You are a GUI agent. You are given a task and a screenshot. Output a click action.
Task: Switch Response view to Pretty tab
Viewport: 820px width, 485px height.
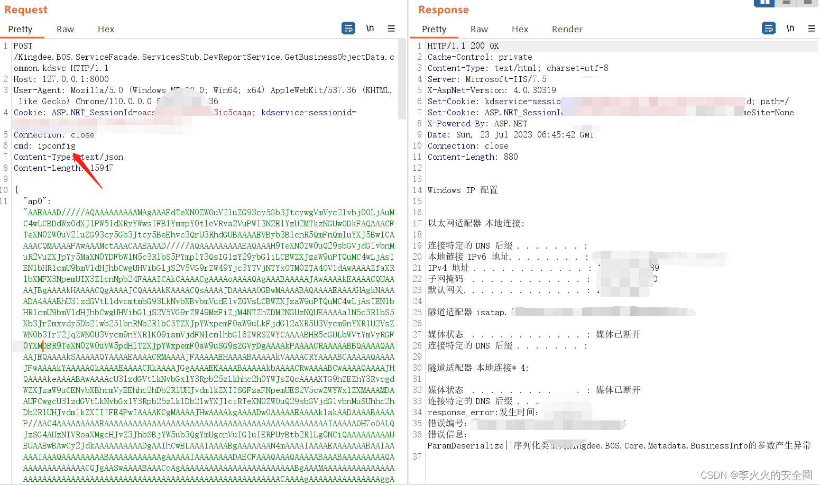coord(434,29)
